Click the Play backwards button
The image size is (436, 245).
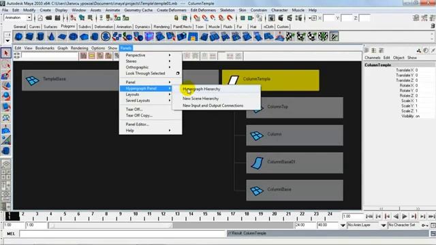(x=396, y=216)
